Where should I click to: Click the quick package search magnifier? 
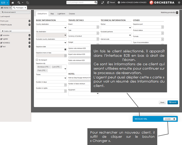96,2
